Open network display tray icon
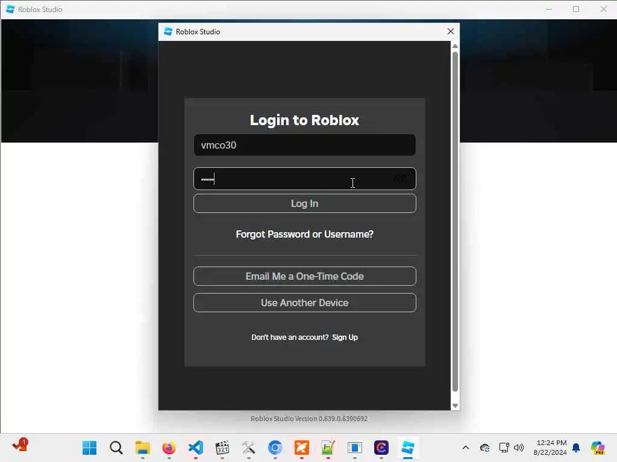The width and height of the screenshot is (617, 462). [x=504, y=448]
